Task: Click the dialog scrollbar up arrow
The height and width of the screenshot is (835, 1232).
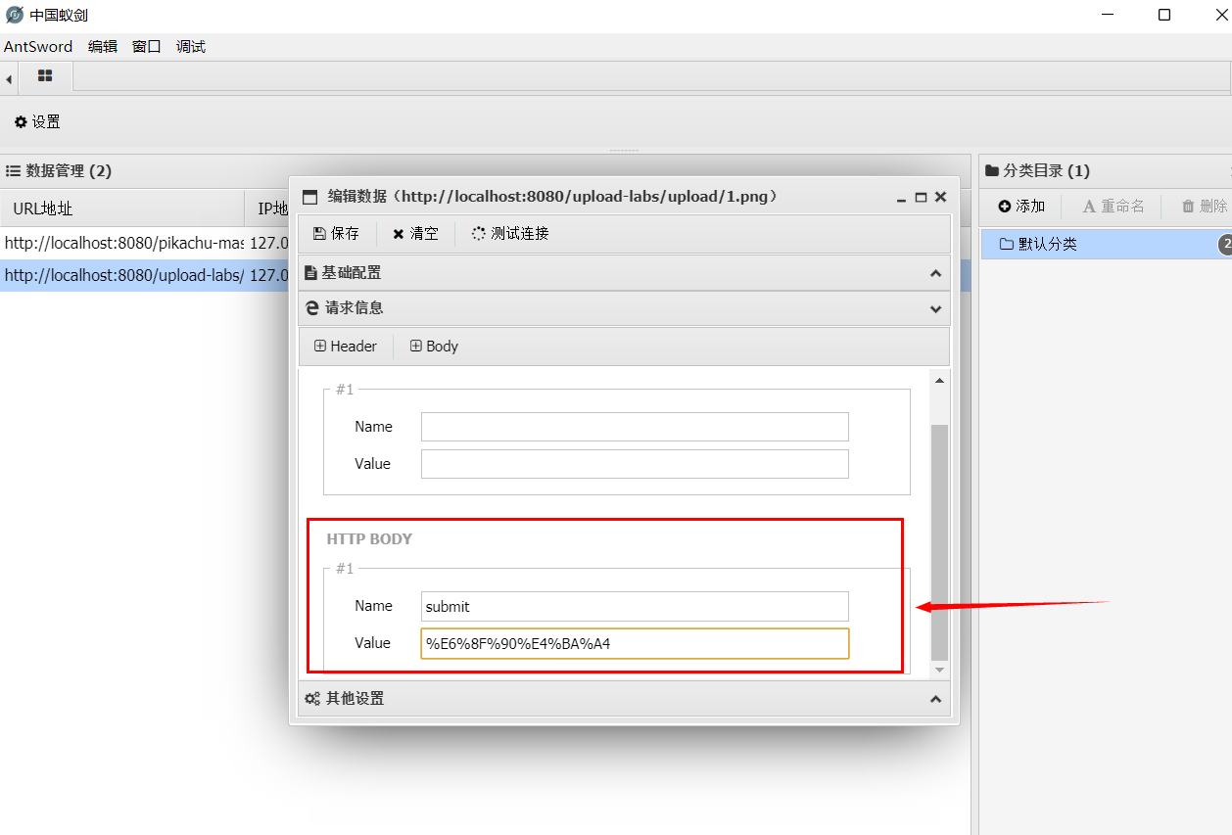Action: [939, 380]
